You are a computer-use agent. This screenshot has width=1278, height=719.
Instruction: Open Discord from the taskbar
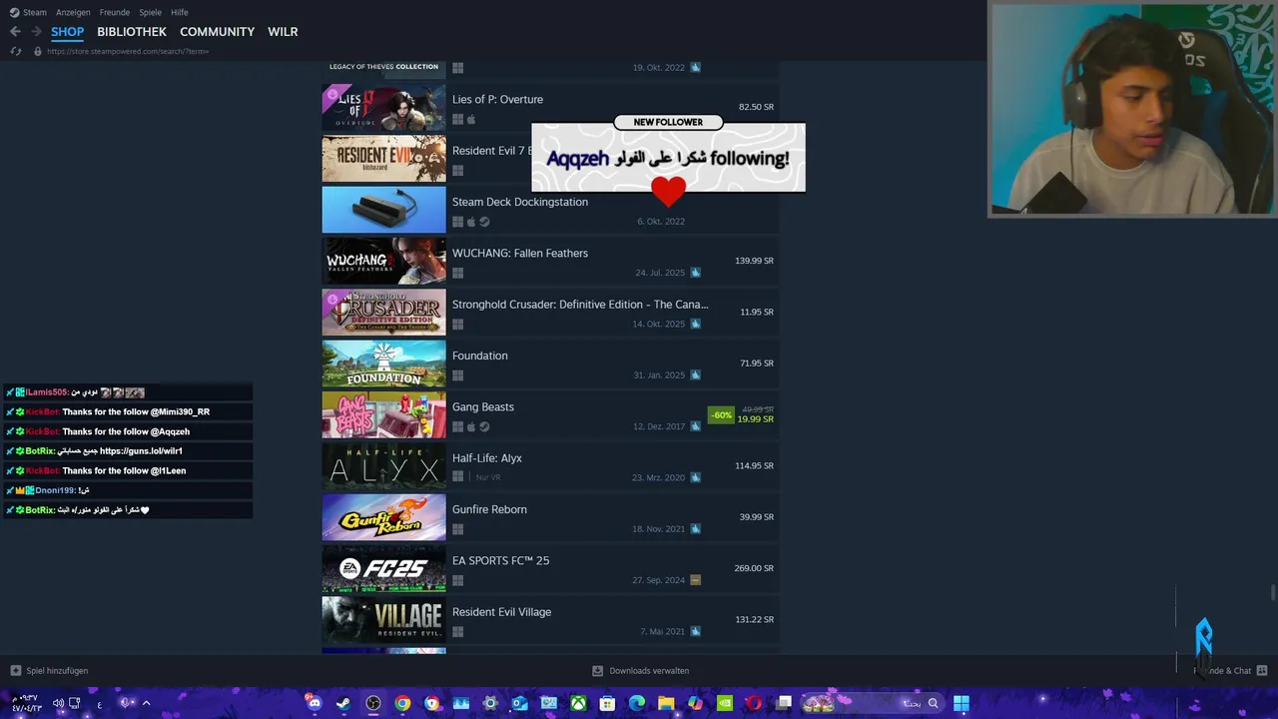click(x=315, y=703)
